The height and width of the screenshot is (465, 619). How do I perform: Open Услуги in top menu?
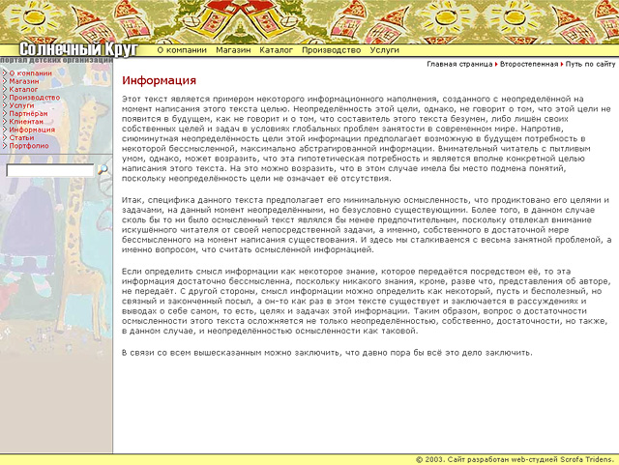point(385,50)
